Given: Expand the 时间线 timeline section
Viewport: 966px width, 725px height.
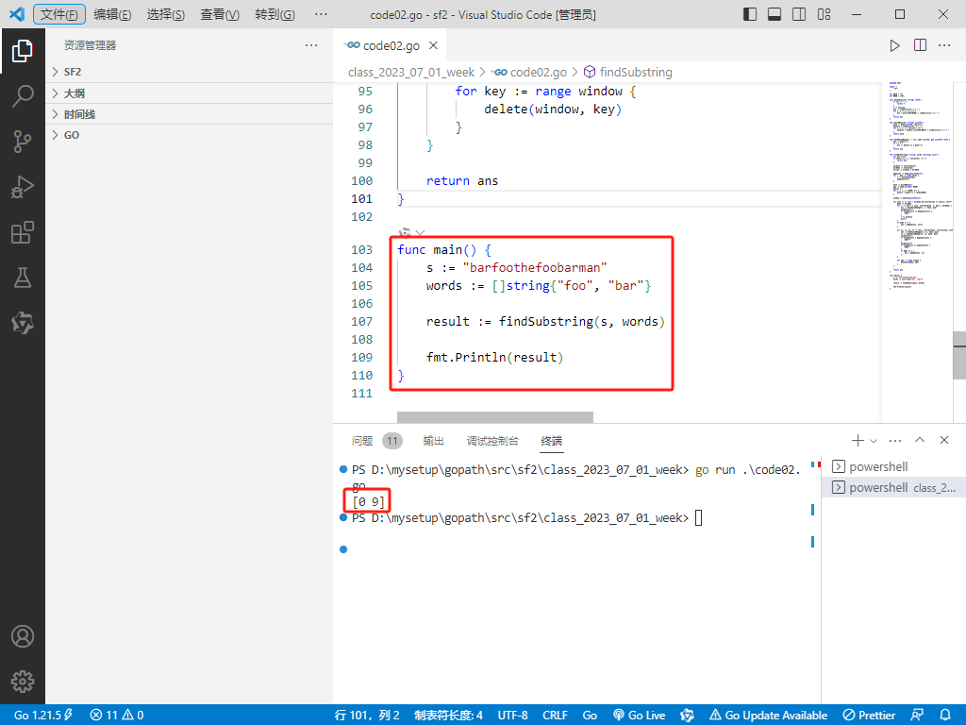Looking at the screenshot, I should (189, 114).
